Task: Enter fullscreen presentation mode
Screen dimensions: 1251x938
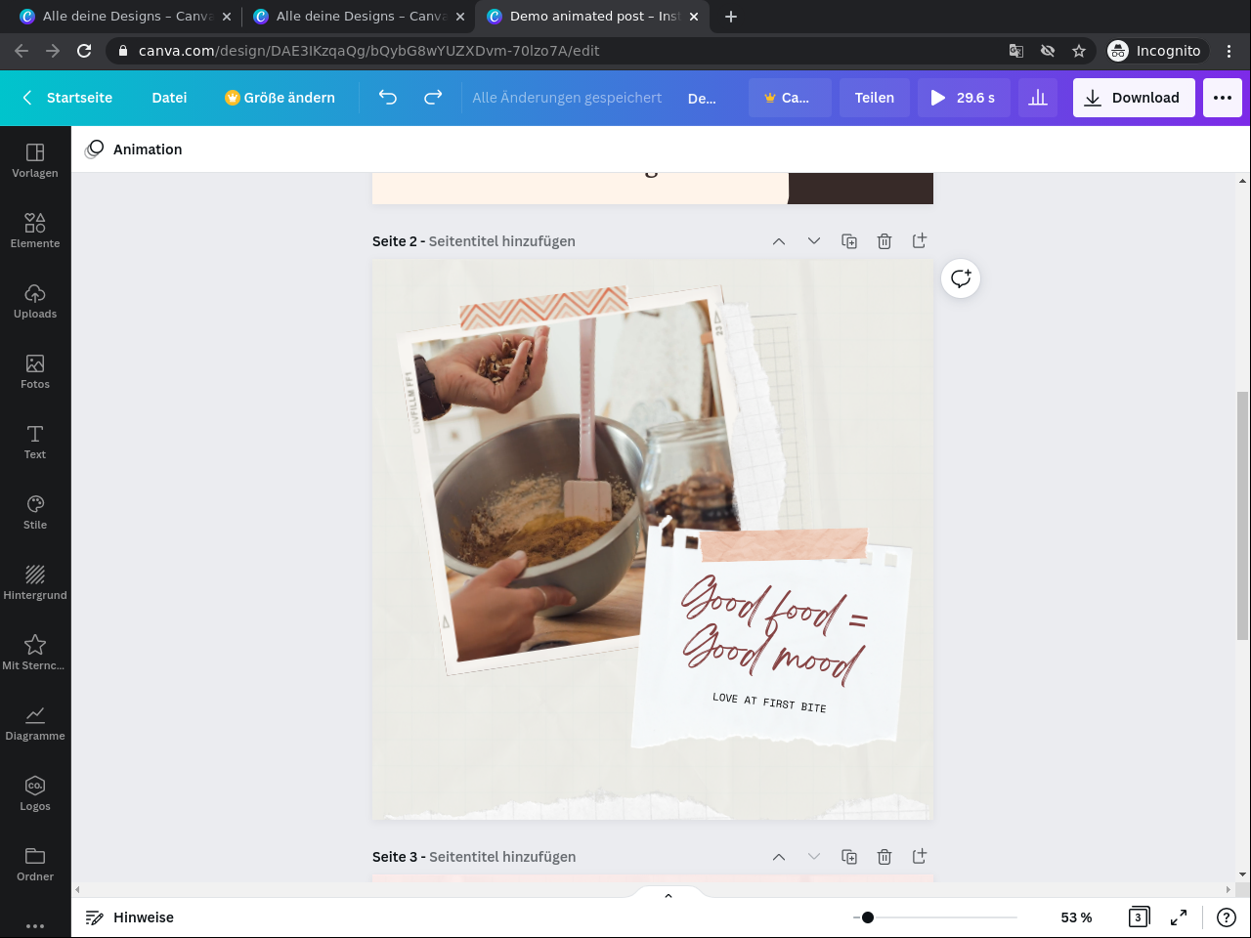Action: pyautogui.click(x=1179, y=917)
